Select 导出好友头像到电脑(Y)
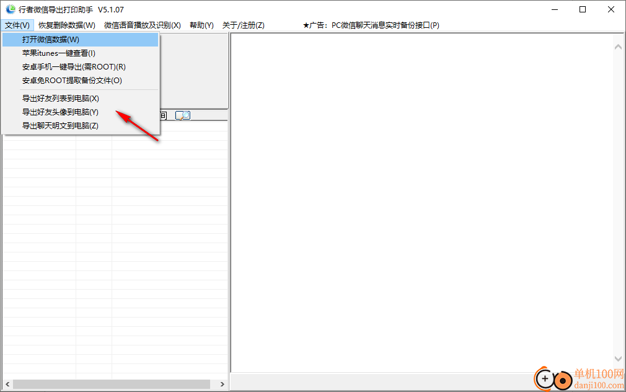Viewport: 626px width, 392px height. (x=80, y=112)
